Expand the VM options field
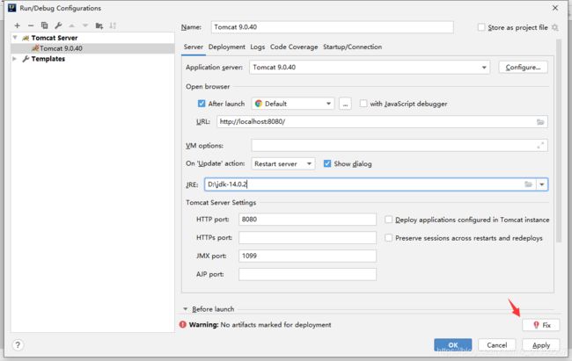Viewport: 572px width, 361px height. 540,145
